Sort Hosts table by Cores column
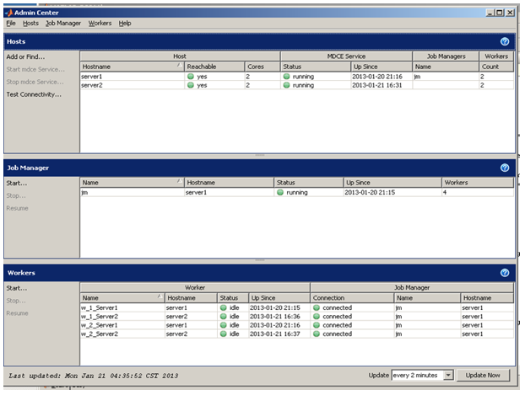The width and height of the screenshot is (525, 395). pyautogui.click(x=262, y=67)
